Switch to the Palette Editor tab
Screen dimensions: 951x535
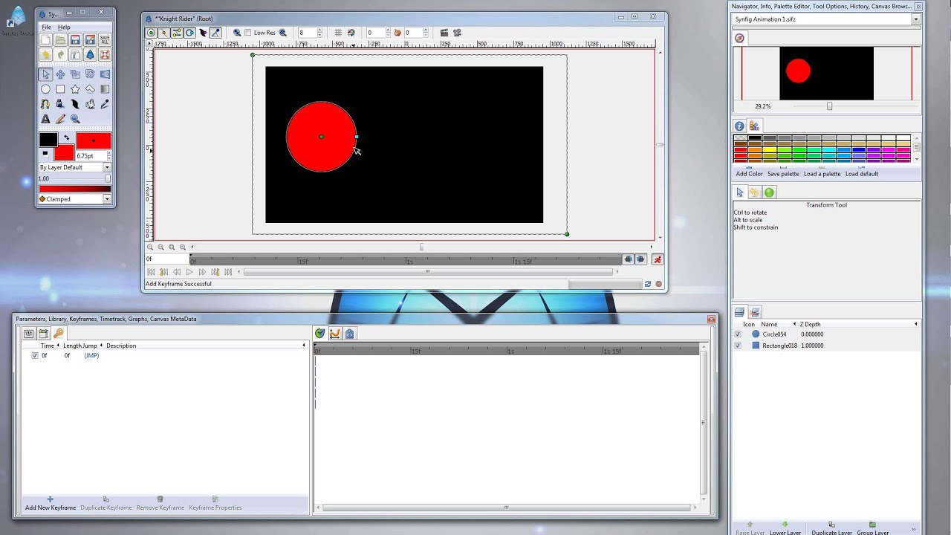point(754,126)
